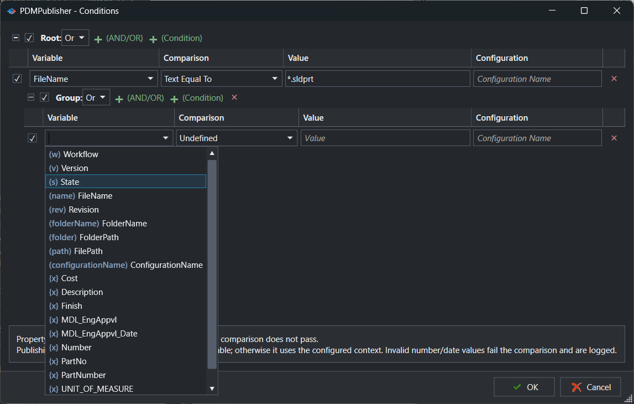Open the Group Or logic dropdown
The height and width of the screenshot is (404, 634).
click(96, 97)
